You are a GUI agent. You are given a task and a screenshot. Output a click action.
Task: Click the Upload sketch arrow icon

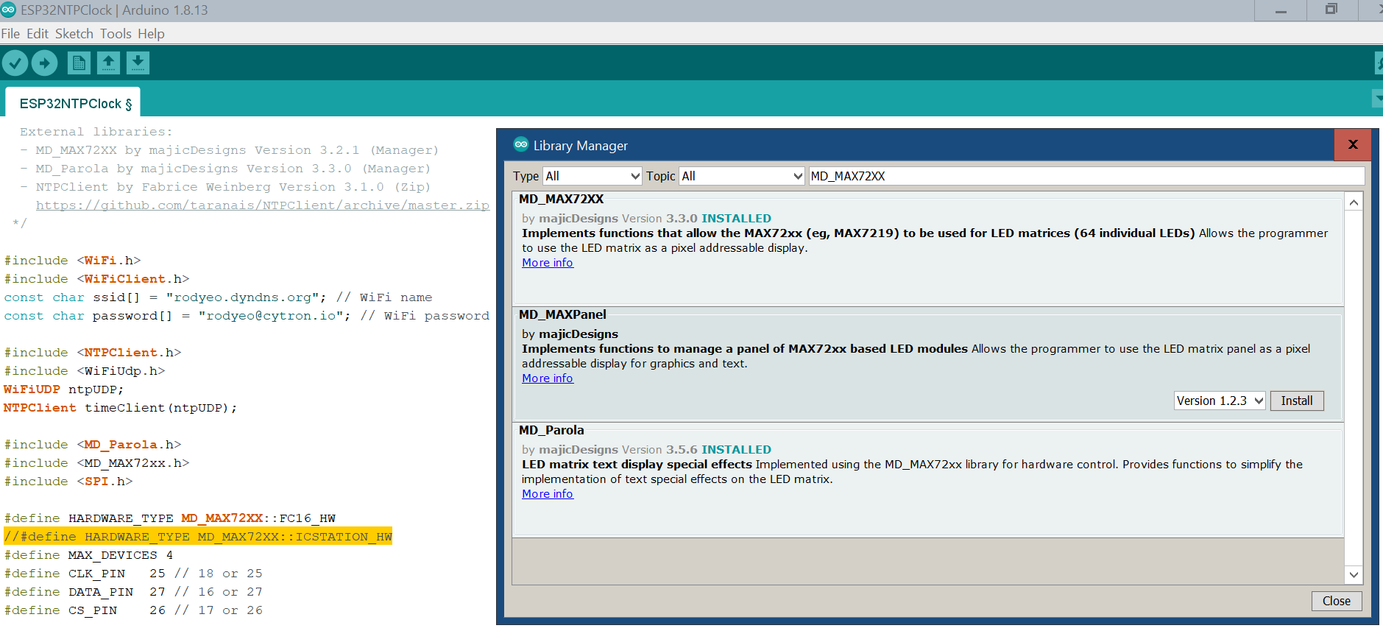(44, 63)
